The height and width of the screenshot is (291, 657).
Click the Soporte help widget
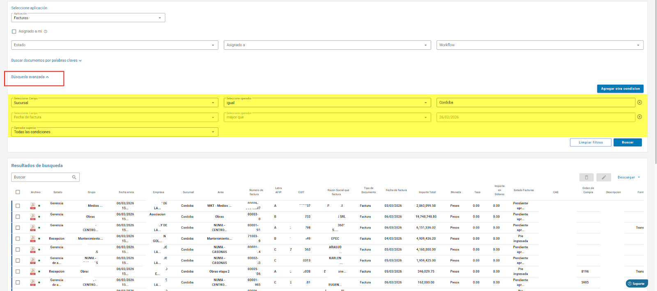pos(636,284)
